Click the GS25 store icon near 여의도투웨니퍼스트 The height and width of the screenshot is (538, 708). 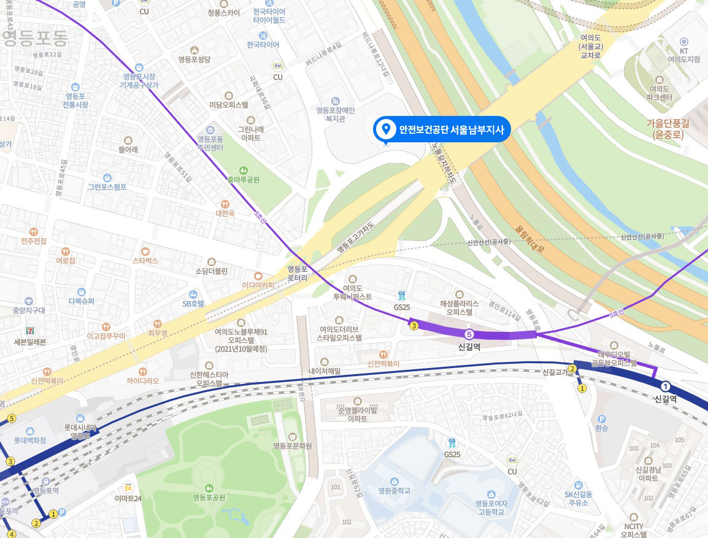point(401,296)
